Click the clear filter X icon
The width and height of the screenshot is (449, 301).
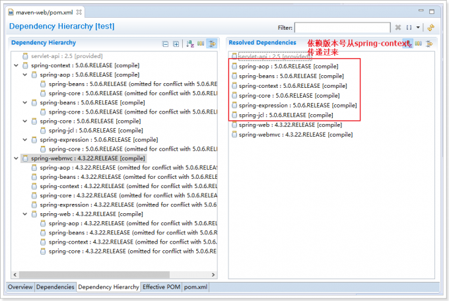(x=398, y=28)
